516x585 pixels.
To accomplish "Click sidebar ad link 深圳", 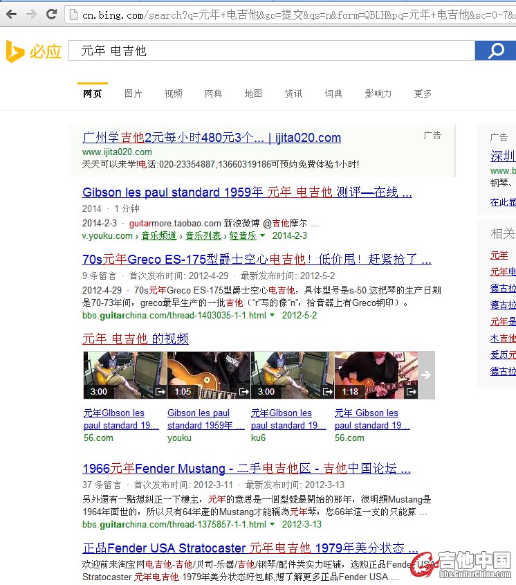I will click(503, 156).
